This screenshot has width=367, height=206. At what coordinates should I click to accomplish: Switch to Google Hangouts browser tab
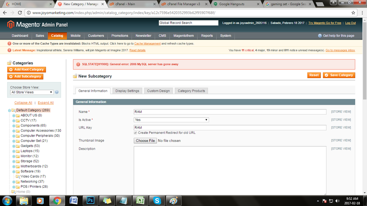tap(236, 4)
